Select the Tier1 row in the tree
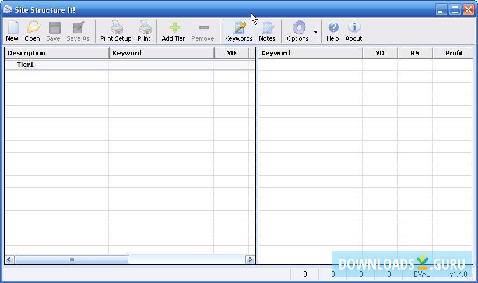This screenshot has width=478, height=283. point(130,65)
